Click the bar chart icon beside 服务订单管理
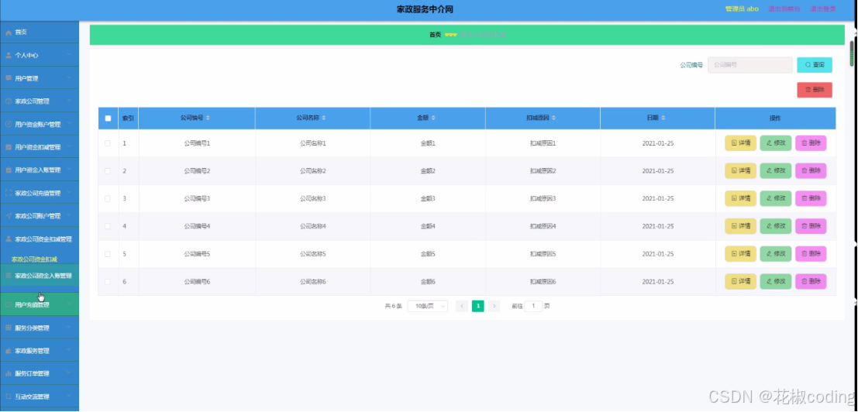This screenshot has width=858, height=412. 9,374
